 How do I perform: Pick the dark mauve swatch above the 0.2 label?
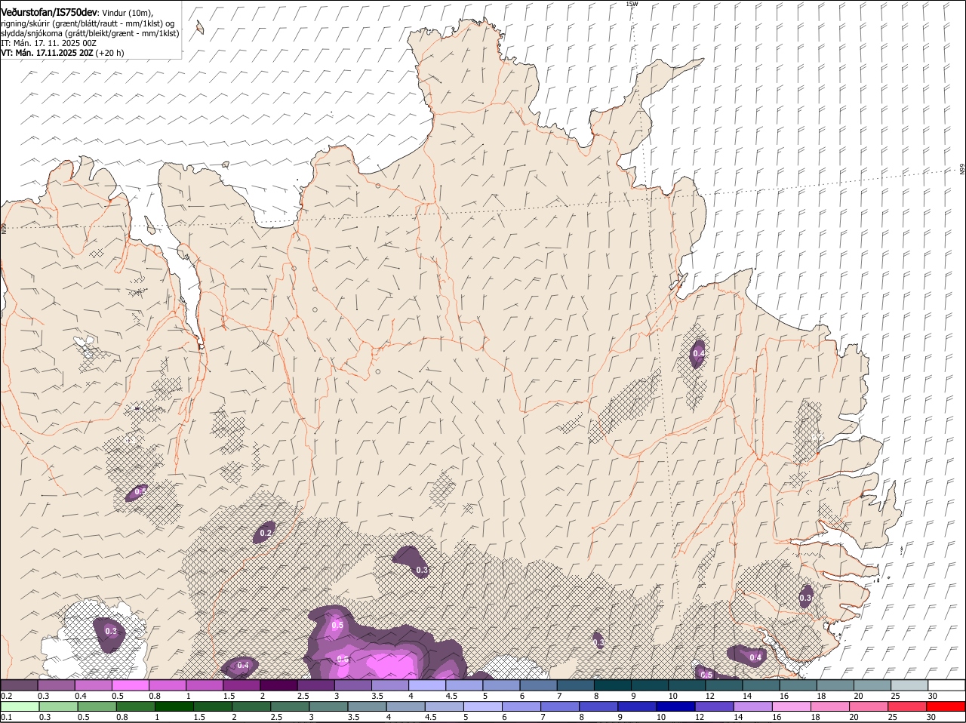pos(19,685)
